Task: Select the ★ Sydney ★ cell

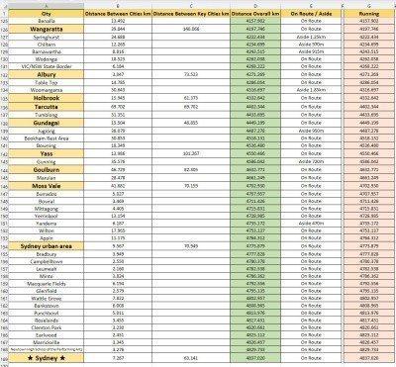Action: click(x=47, y=358)
